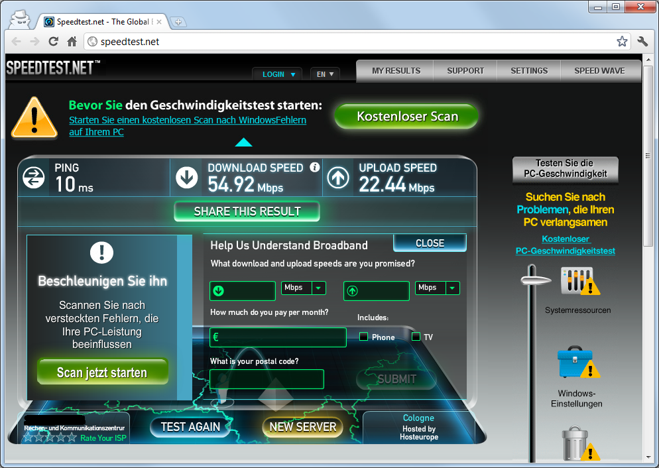Click the exclamation mark circle icon
This screenshot has width=659, height=468.
(x=101, y=253)
